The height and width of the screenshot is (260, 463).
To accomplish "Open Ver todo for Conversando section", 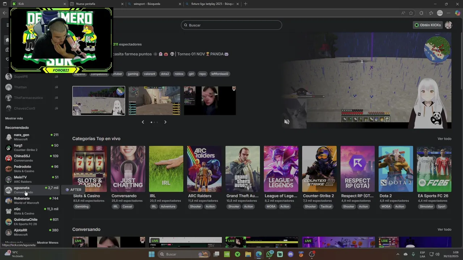I will coord(445,229).
